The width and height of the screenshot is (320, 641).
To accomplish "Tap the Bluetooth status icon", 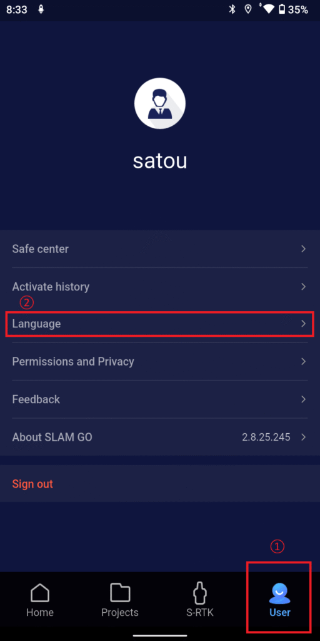I will [232, 9].
